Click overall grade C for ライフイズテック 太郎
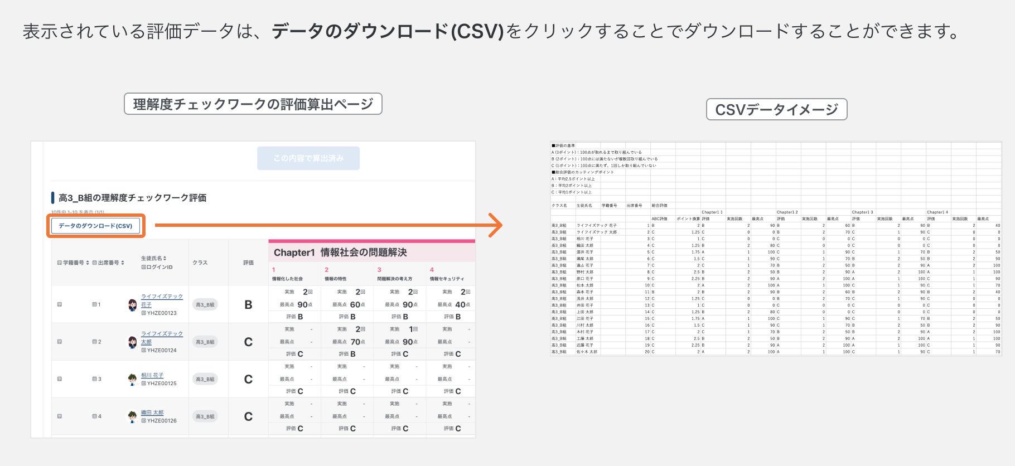1015x466 pixels. [x=248, y=342]
